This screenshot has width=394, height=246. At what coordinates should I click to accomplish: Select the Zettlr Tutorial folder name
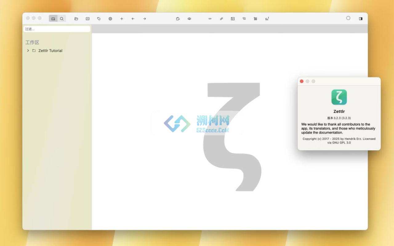[50, 51]
